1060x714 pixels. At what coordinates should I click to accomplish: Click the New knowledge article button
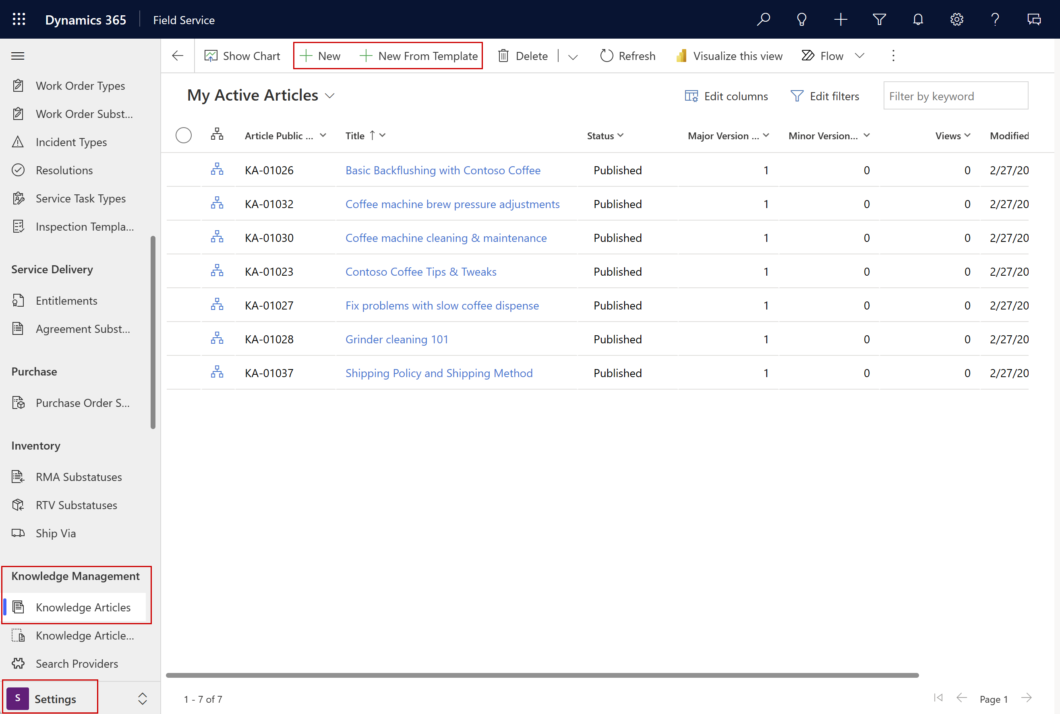[x=321, y=55]
